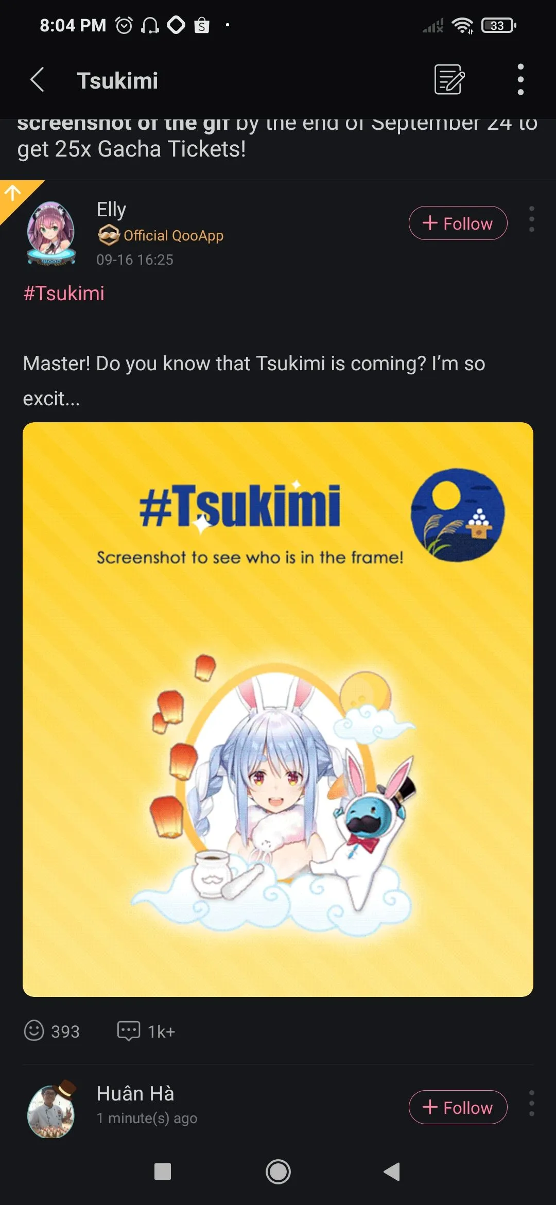Tap the #Tsukimi hashtag link
556x1205 pixels.
pyautogui.click(x=64, y=294)
